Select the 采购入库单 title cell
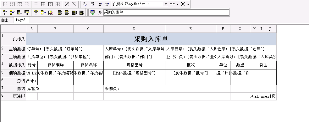309x122 pixels. tap(151, 39)
